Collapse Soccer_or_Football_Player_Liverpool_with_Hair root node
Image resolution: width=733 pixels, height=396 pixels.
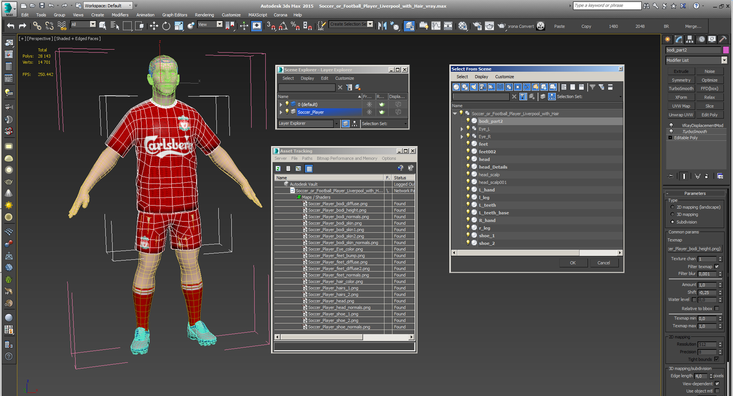pyautogui.click(x=455, y=113)
